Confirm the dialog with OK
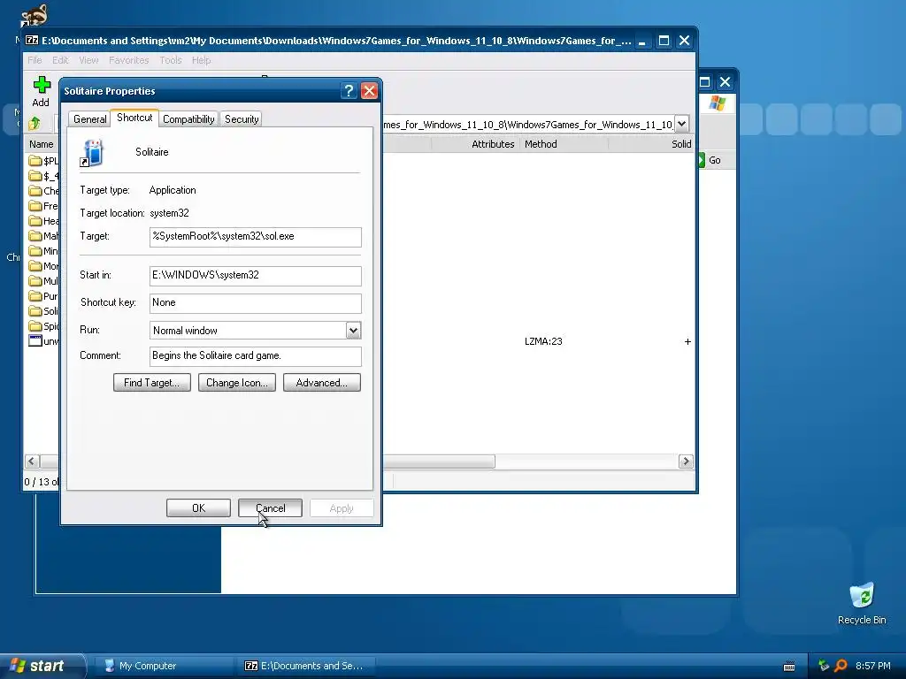Screen dimensions: 906x679 [198, 508]
